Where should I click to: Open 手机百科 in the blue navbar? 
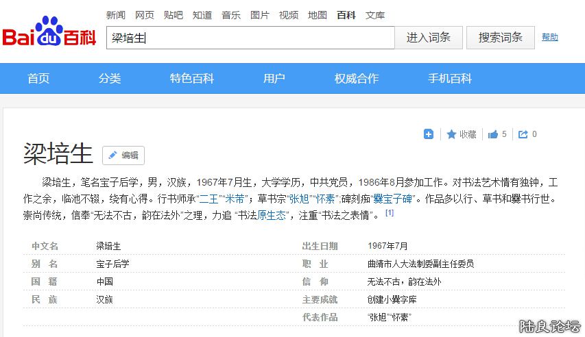450,78
